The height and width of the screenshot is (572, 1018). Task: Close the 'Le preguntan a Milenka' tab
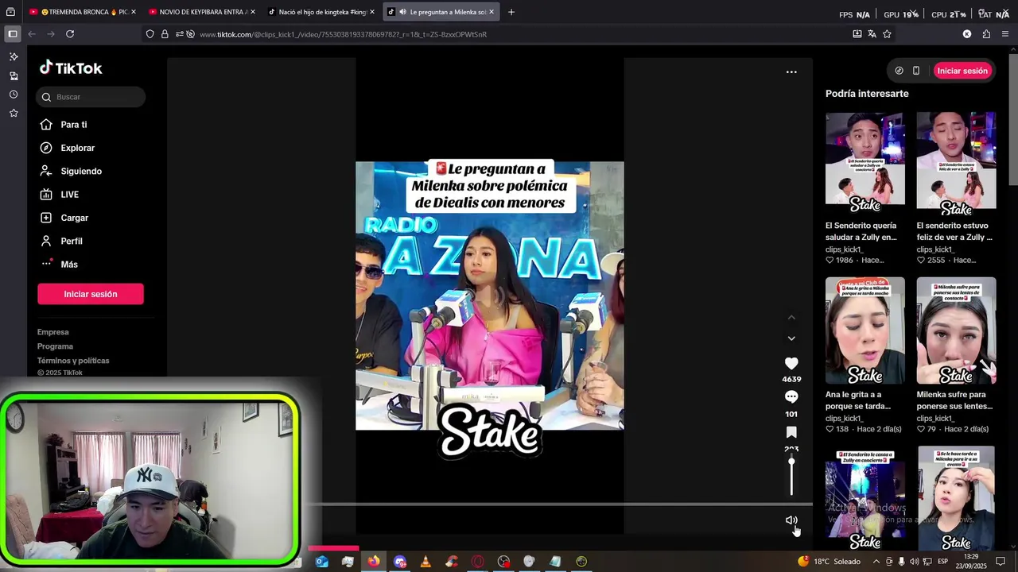coord(492,12)
